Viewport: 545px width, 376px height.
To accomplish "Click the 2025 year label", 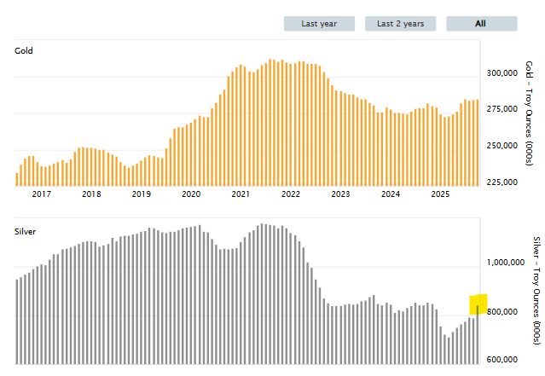I will point(440,194).
